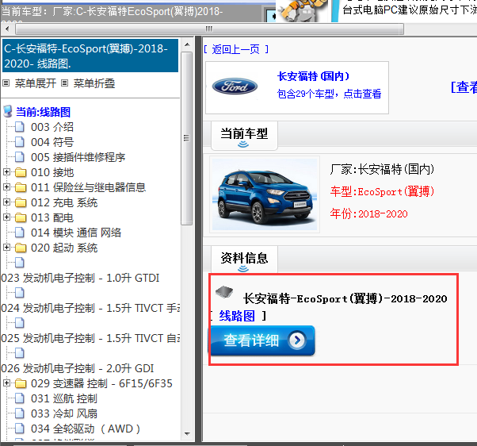Click the 031 巡航 控制 page icon

(x=20, y=398)
